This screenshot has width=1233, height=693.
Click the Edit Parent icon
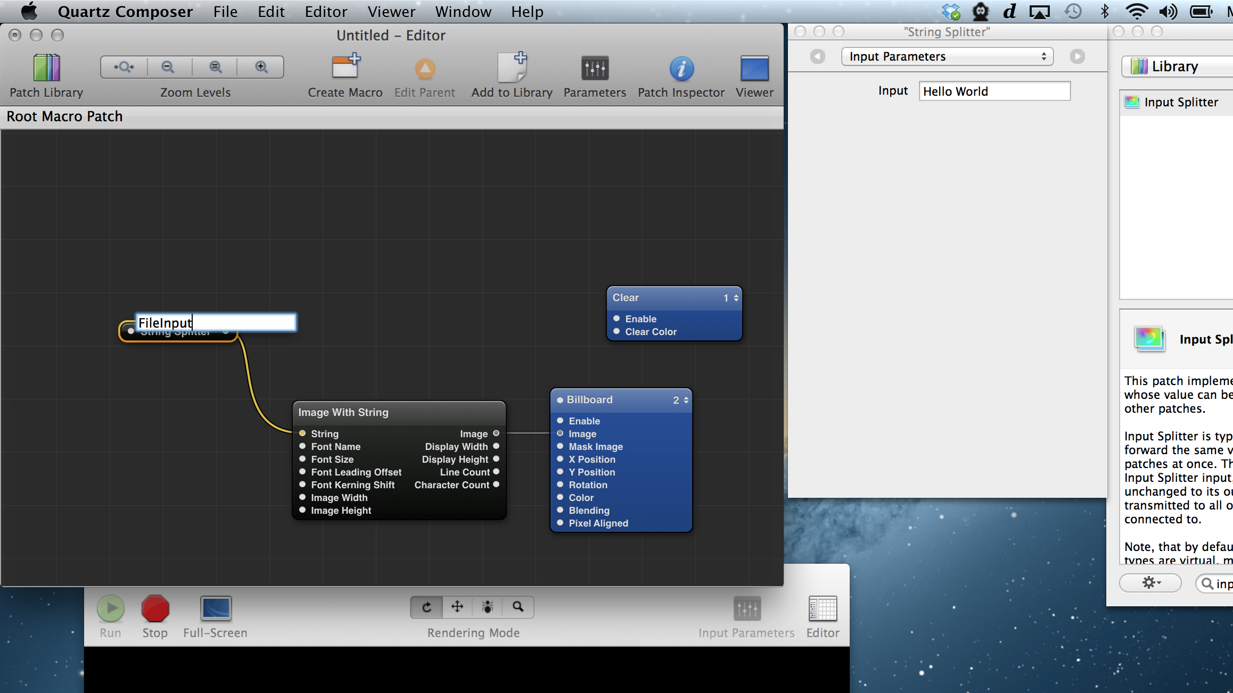[x=425, y=69]
